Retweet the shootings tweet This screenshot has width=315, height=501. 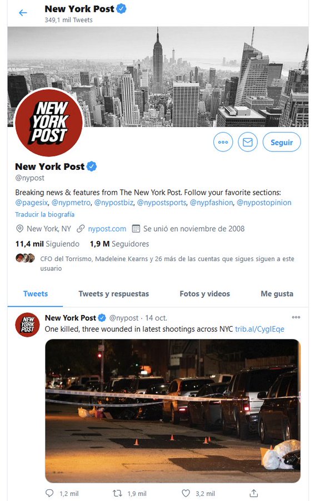tap(117, 493)
